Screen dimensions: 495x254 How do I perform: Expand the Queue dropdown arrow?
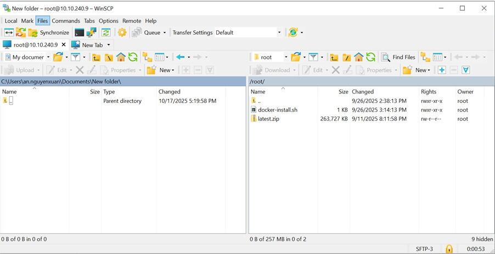point(165,32)
